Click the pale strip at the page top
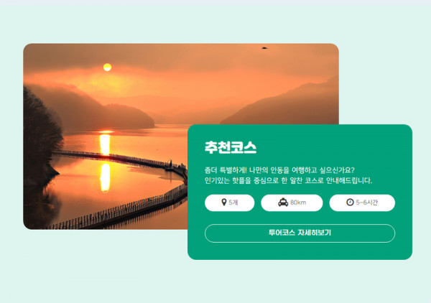 click(215, 3)
